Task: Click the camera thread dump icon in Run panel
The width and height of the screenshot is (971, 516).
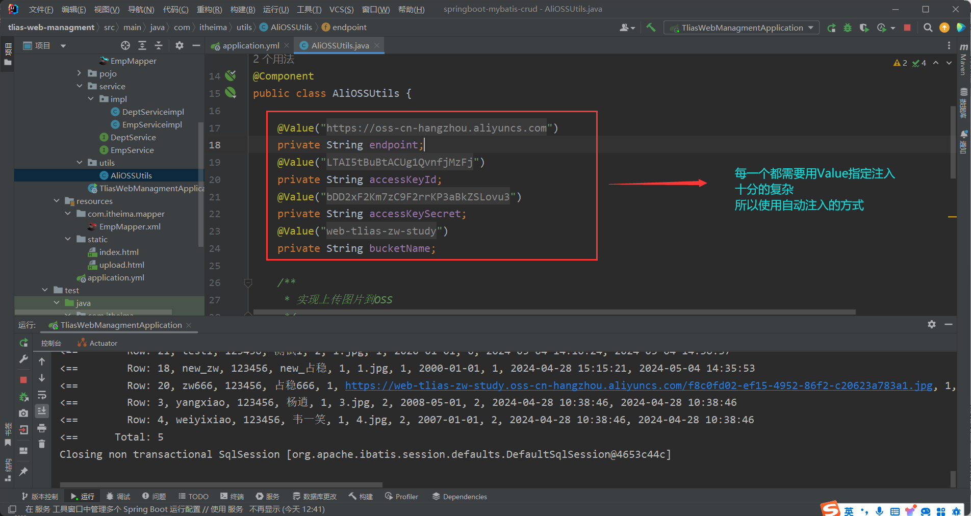Action: [23, 413]
